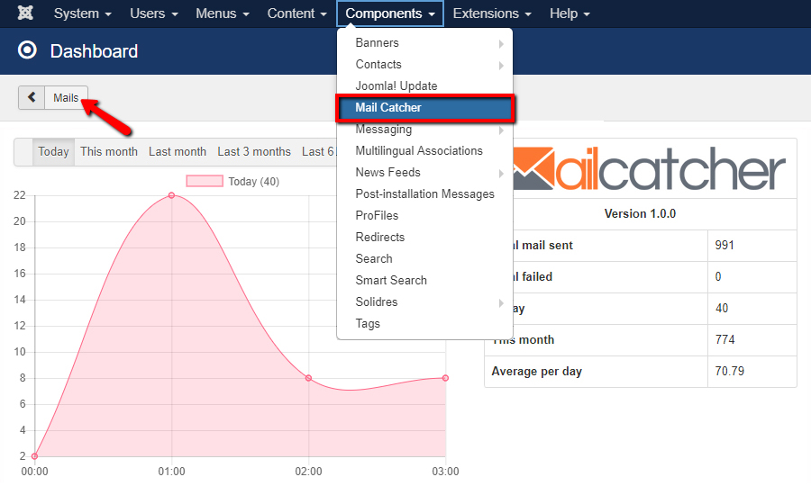Expand the Banners submenu arrow
Viewport: 811px width, 486px height.
point(501,43)
